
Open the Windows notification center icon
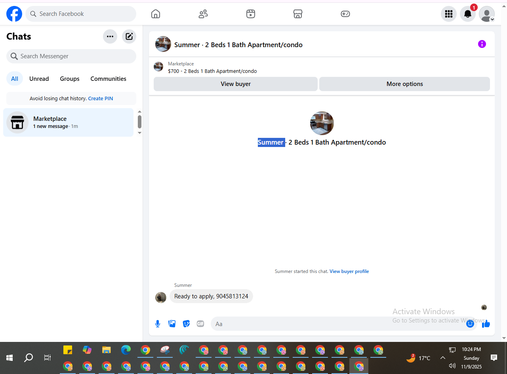494,358
